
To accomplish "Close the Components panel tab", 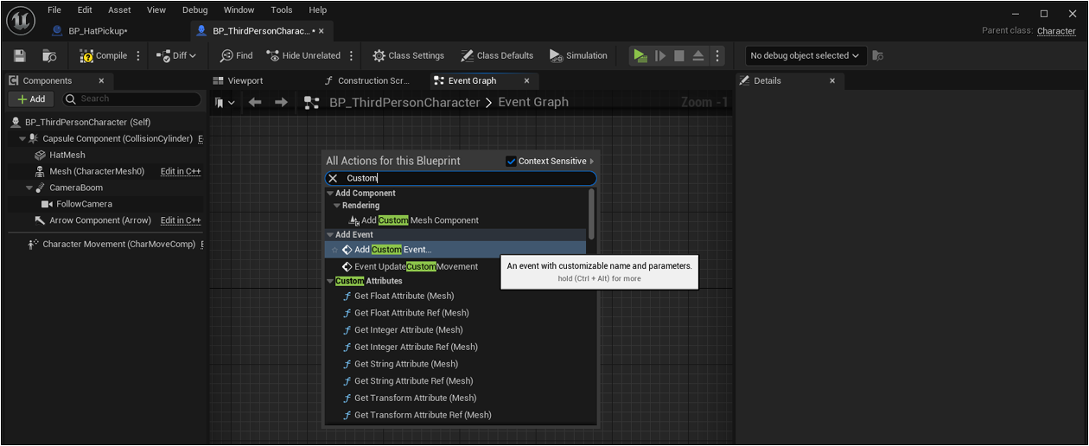I will coord(101,80).
